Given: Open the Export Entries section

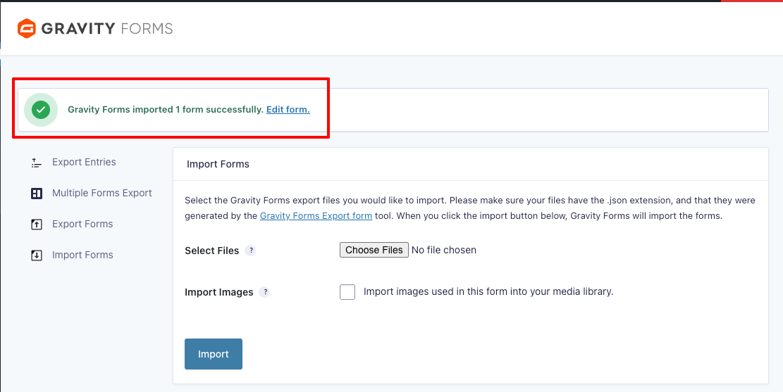Looking at the screenshot, I should tap(84, 162).
